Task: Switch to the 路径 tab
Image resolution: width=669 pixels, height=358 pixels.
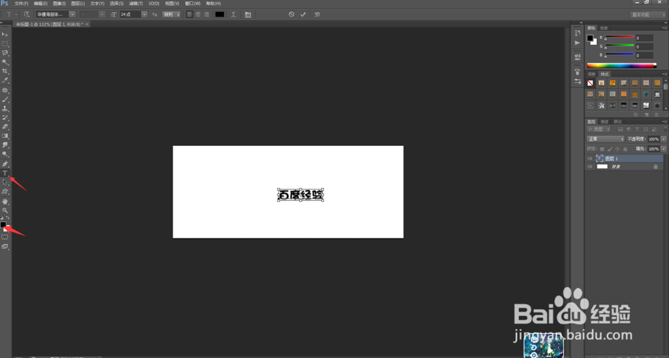Action: point(617,122)
